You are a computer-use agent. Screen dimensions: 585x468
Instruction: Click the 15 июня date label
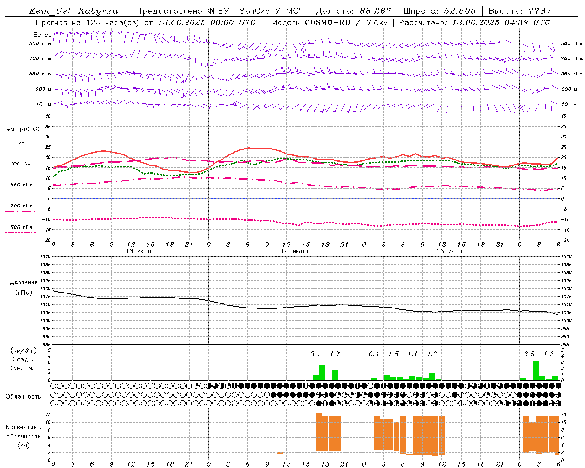point(450,251)
